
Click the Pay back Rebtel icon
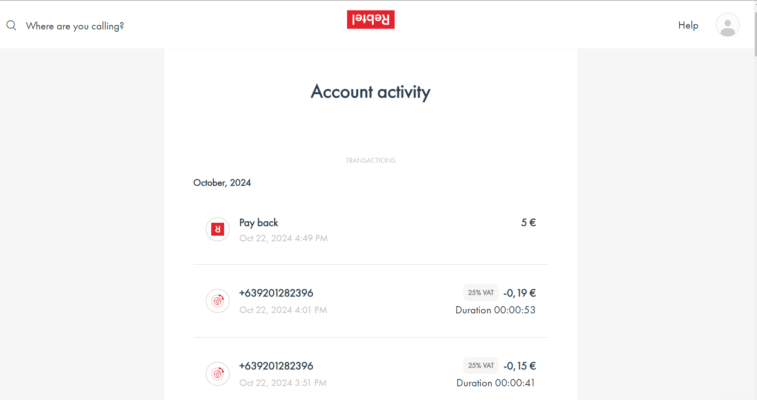tap(218, 229)
